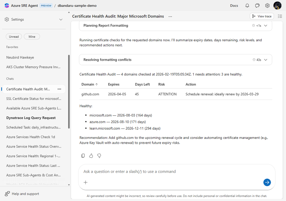The width and height of the screenshot is (286, 201).
Task: Click the blue send arrow button
Action: click(x=267, y=182)
